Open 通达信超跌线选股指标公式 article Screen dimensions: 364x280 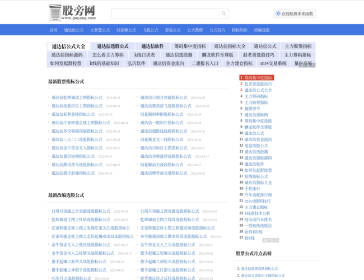164,131
